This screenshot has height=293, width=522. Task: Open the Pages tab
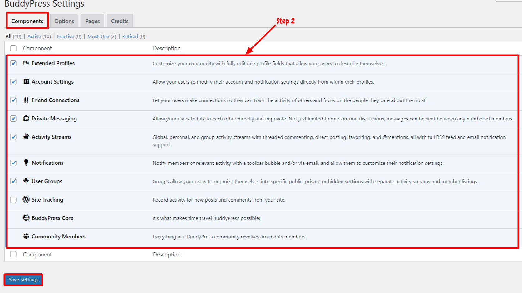click(92, 21)
